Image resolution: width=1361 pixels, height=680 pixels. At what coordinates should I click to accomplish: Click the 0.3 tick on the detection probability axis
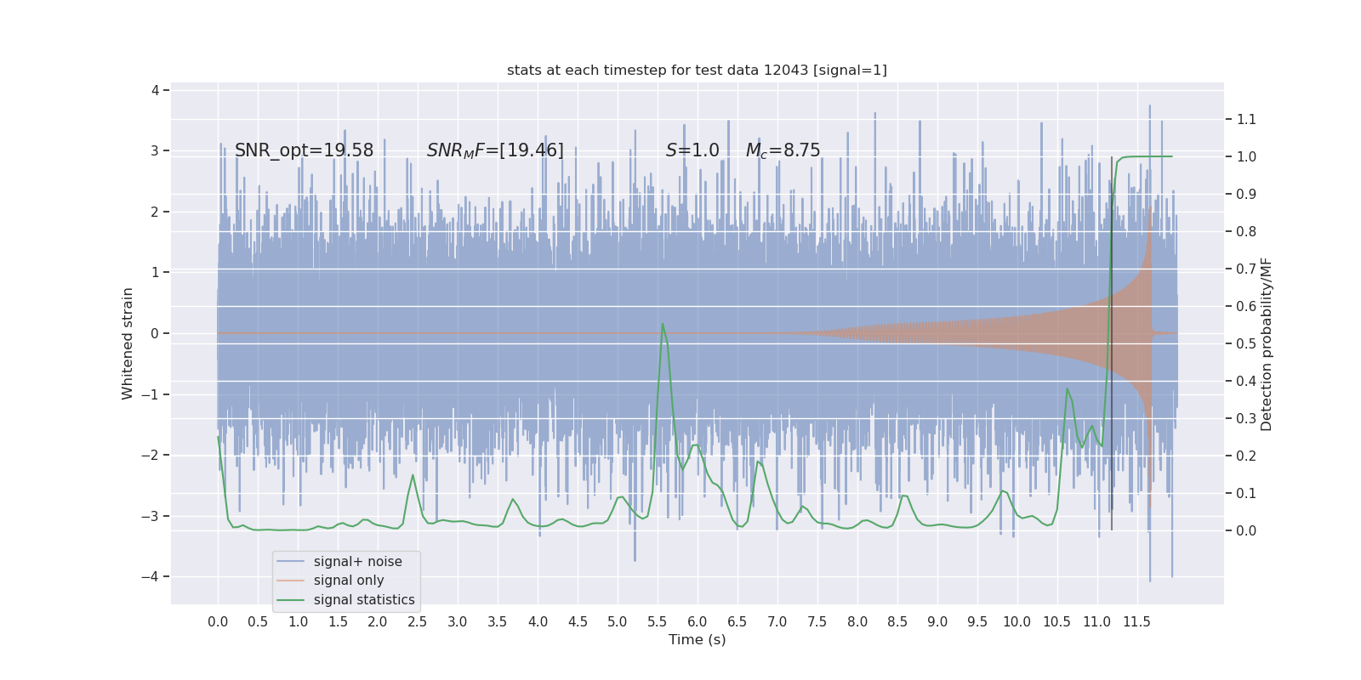click(x=1246, y=418)
